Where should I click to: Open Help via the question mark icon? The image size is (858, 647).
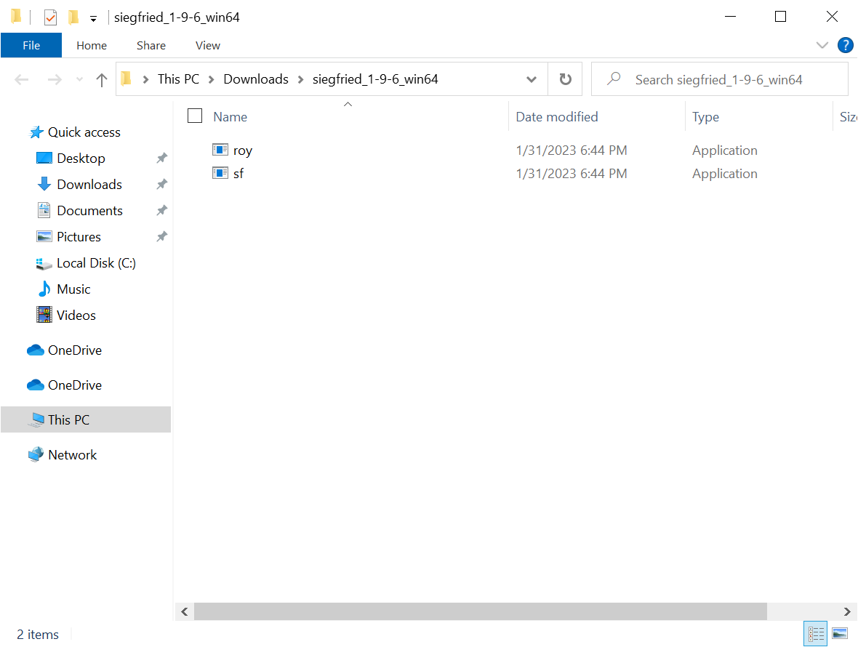click(845, 45)
